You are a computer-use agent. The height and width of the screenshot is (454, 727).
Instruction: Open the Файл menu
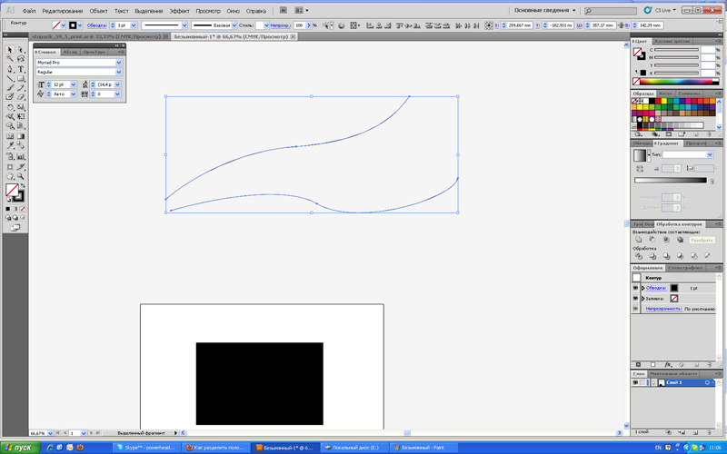(29, 11)
